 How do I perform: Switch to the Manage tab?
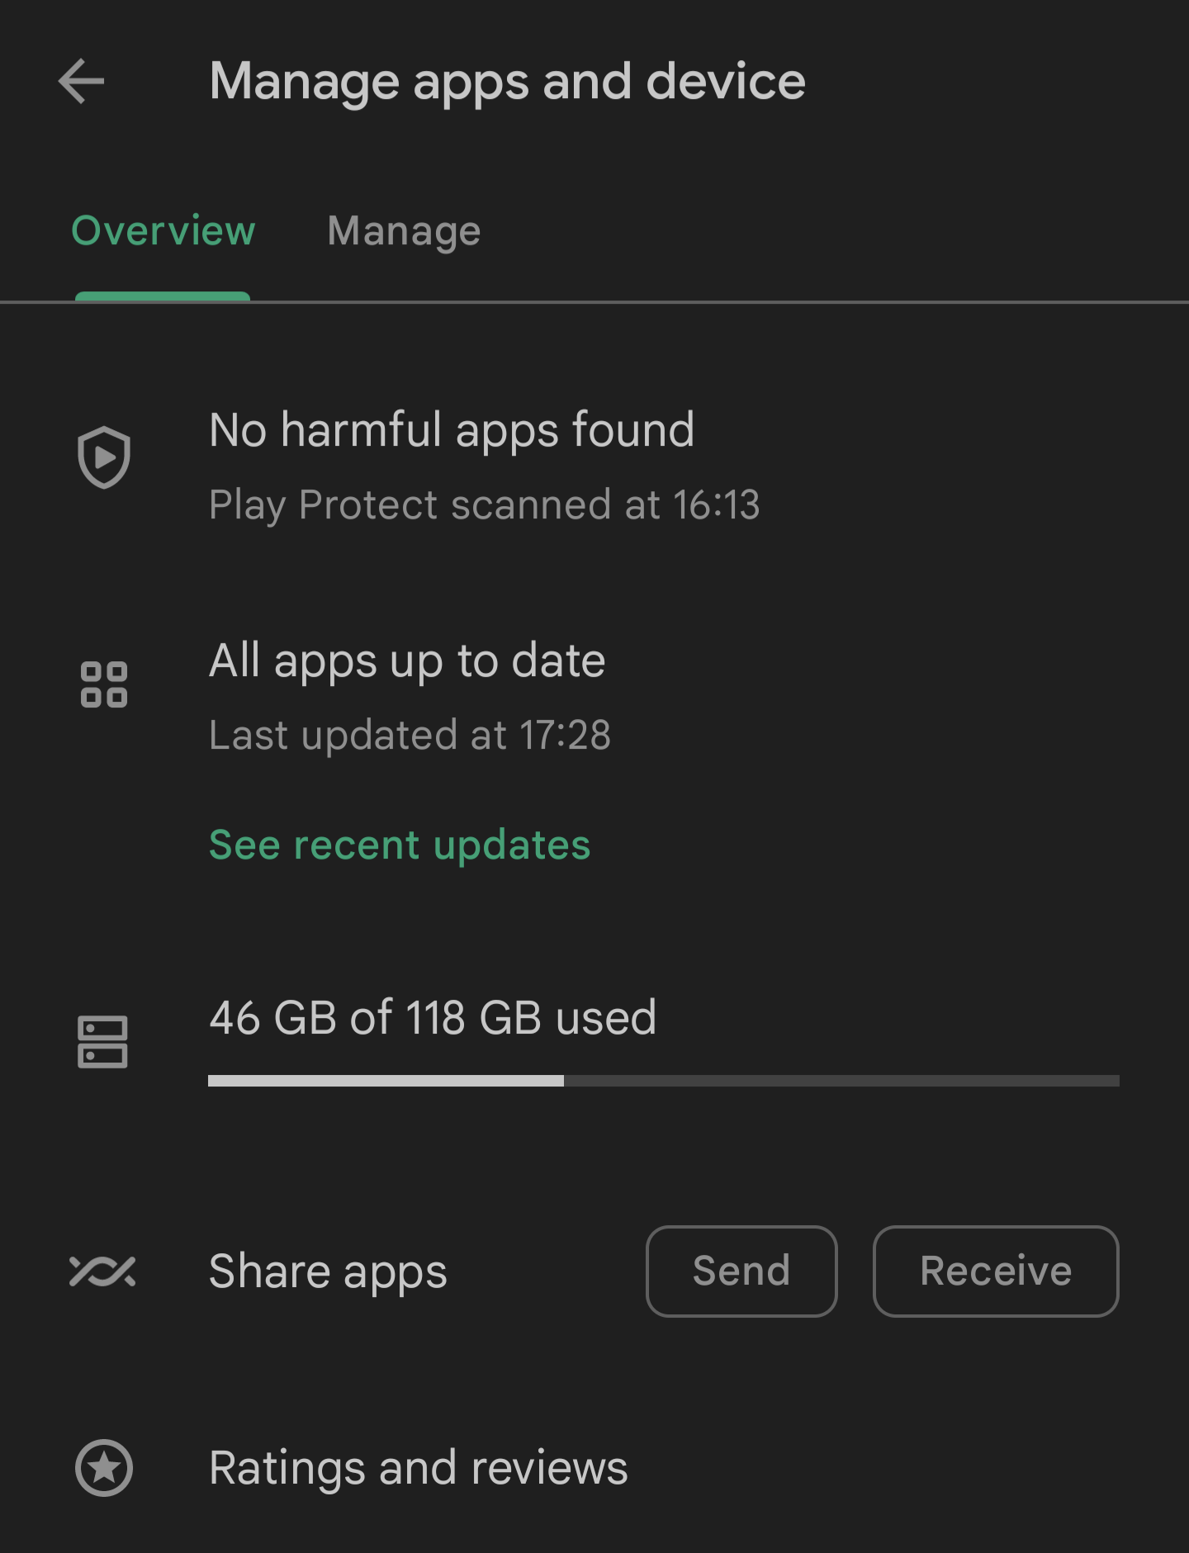404,231
